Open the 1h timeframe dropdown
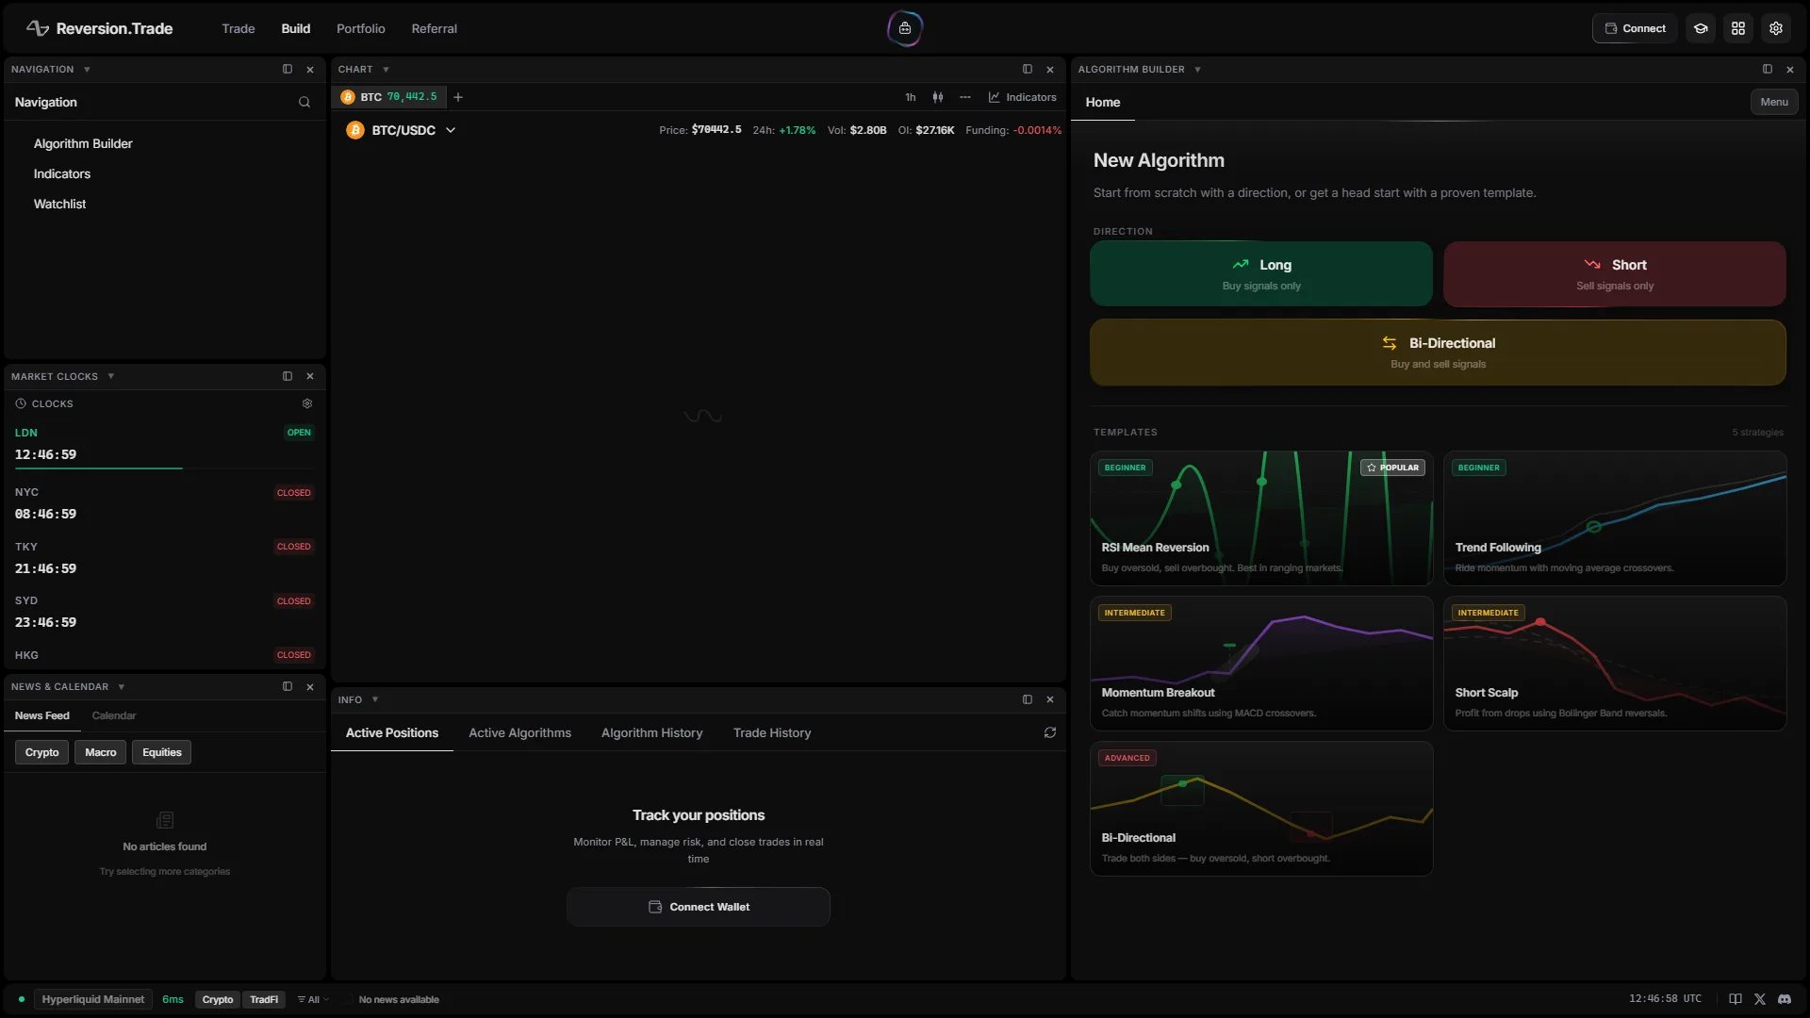The height and width of the screenshot is (1018, 1810). pyautogui.click(x=910, y=97)
